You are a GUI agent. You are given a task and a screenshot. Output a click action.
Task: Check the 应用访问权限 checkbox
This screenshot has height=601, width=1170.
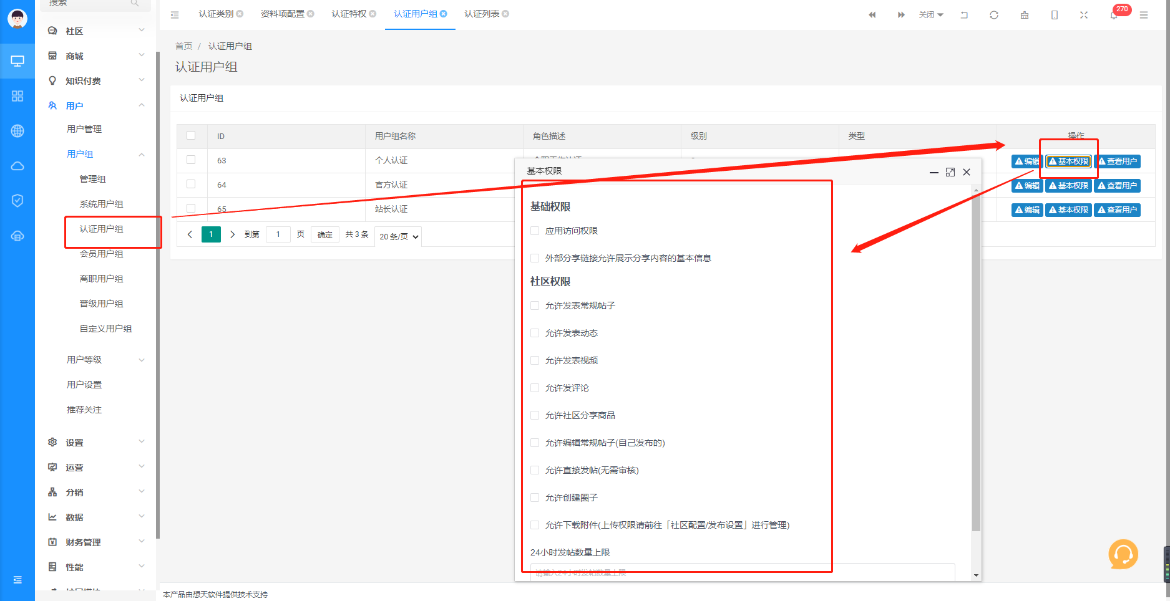tap(535, 231)
